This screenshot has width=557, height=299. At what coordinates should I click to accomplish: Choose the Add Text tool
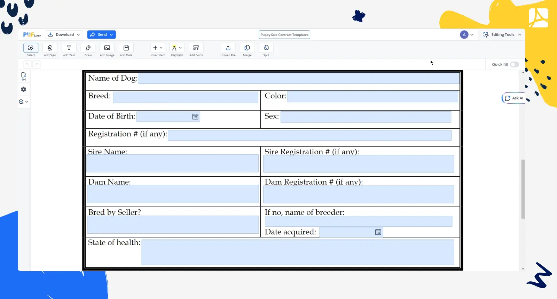pos(69,48)
